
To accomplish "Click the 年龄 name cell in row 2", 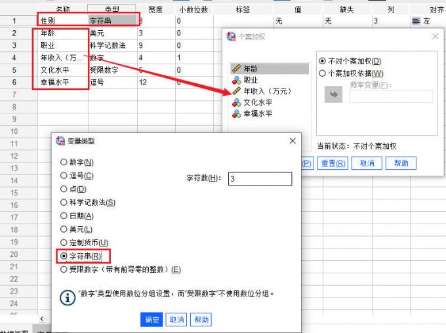I will point(63,33).
